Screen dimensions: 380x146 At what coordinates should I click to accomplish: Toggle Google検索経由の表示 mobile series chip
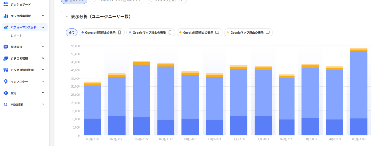(x=101, y=32)
